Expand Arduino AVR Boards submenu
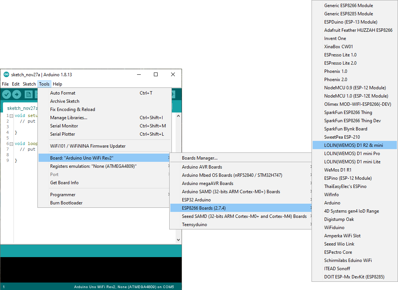Image resolution: width=398 pixels, height=290 pixels. click(x=241, y=167)
